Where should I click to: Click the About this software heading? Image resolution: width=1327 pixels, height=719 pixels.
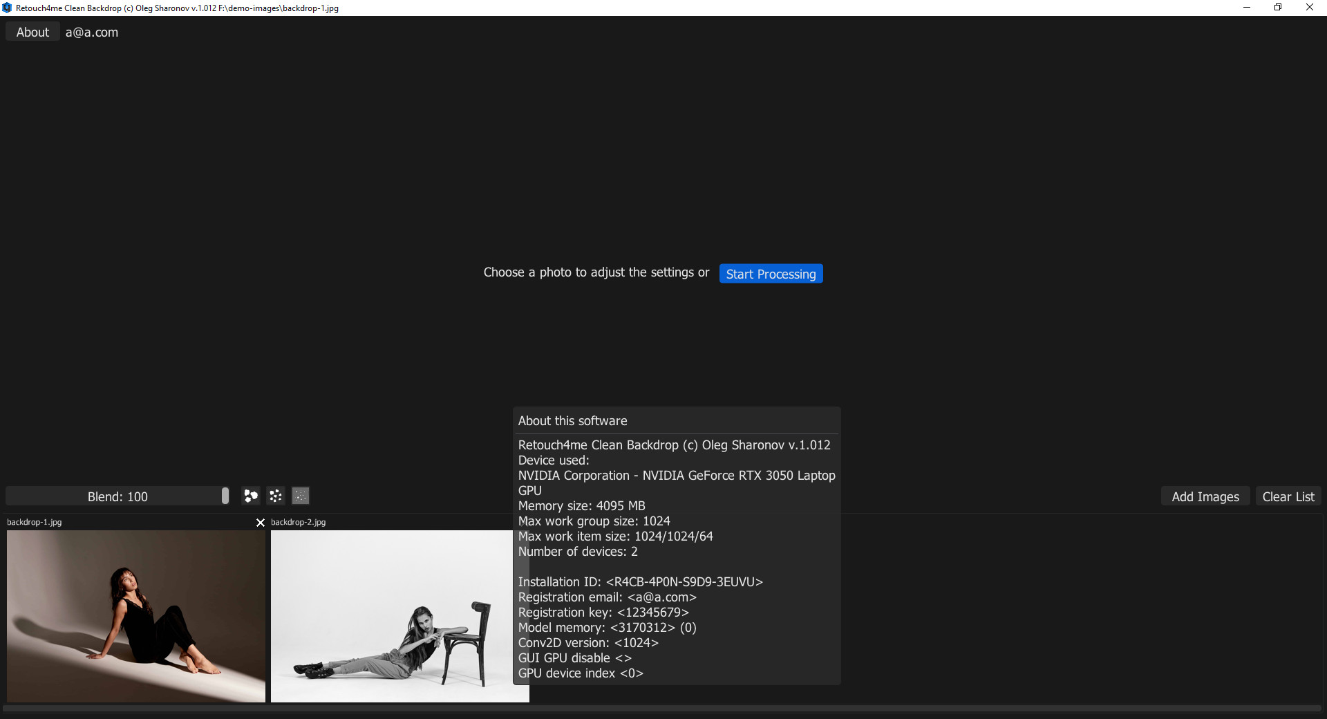[572, 421]
